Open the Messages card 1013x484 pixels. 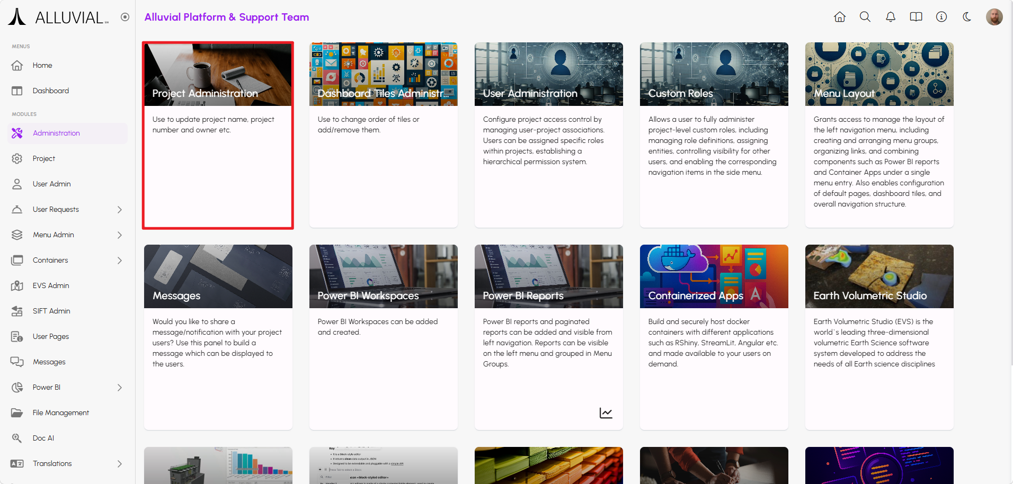pos(218,337)
